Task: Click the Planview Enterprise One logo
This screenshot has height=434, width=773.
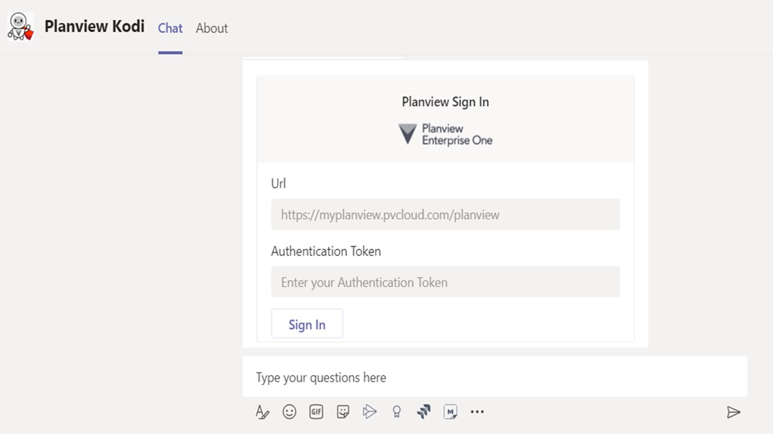Action: (x=445, y=134)
